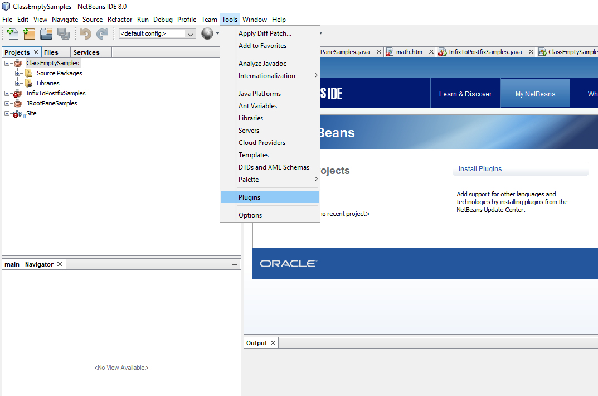Click the New File toolbar icon
Viewport: 598px width, 396px height.
point(12,34)
